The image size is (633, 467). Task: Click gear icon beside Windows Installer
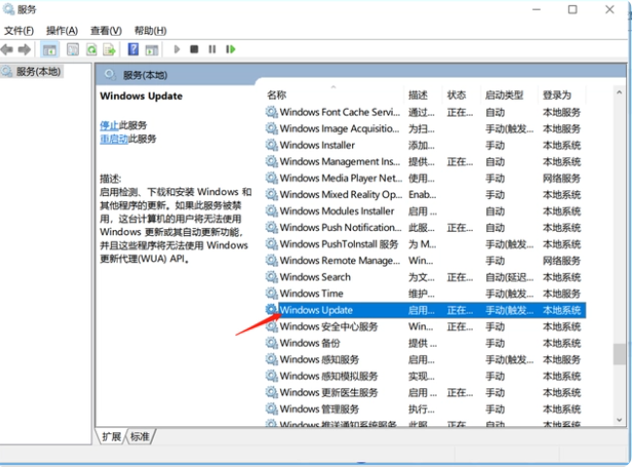point(271,145)
